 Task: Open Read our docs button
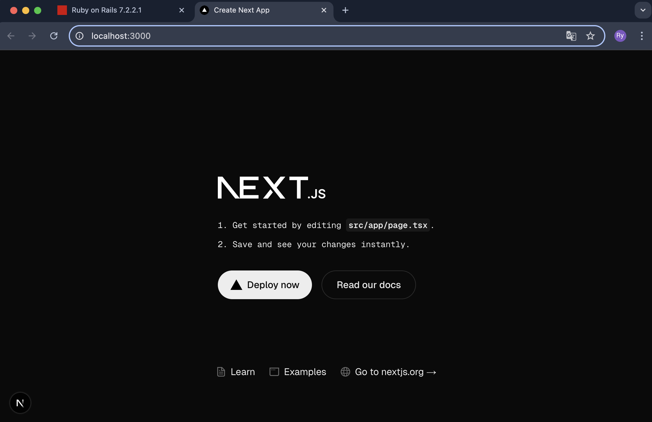368,285
